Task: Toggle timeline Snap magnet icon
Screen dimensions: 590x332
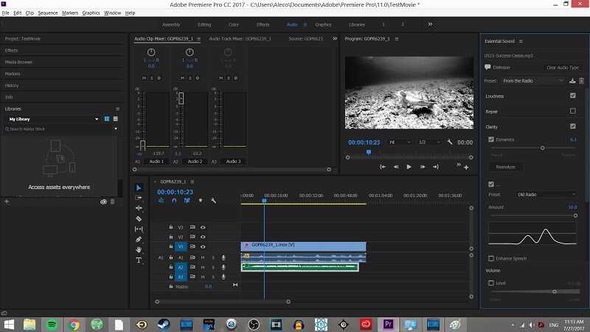Action: point(174,201)
